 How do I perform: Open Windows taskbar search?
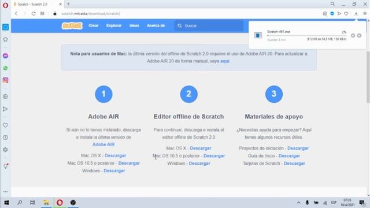click(x=20, y=203)
